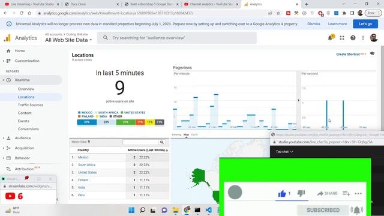The height and width of the screenshot is (216, 384).
Task: Click the save to playlist icon
Action: coord(346,193)
